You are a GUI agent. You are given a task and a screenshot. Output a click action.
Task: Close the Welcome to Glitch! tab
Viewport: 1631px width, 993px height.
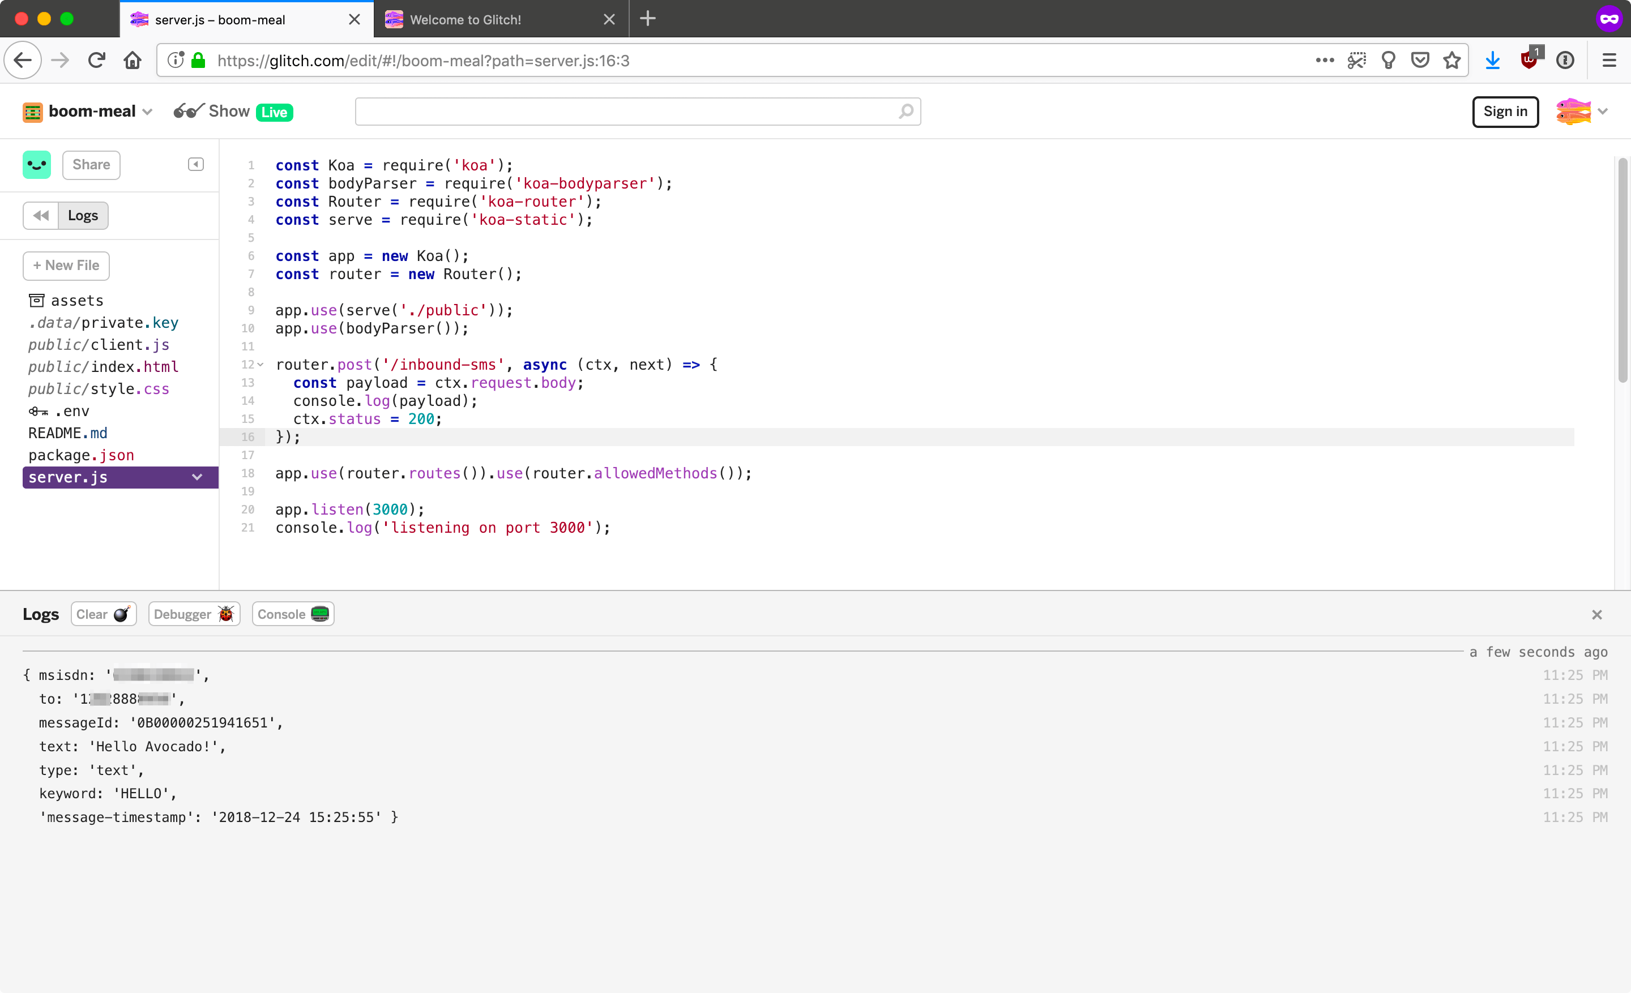click(x=609, y=19)
